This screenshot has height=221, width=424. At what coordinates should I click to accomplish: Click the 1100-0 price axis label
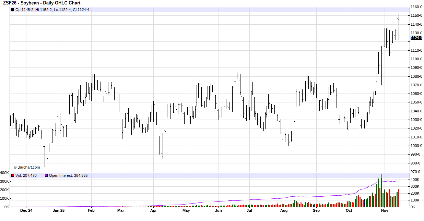tap(416, 59)
